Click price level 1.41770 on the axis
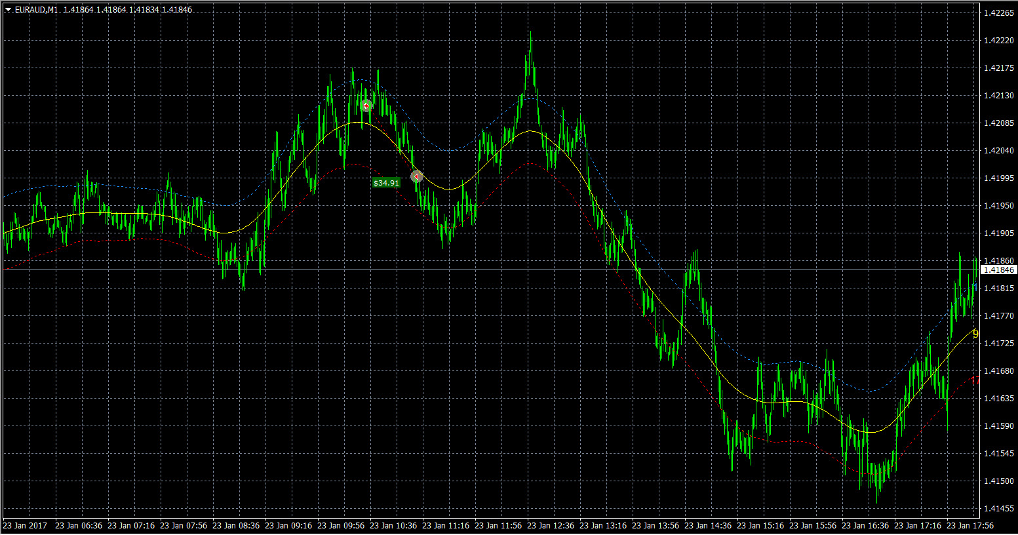1018x535 pixels. click(1000, 316)
